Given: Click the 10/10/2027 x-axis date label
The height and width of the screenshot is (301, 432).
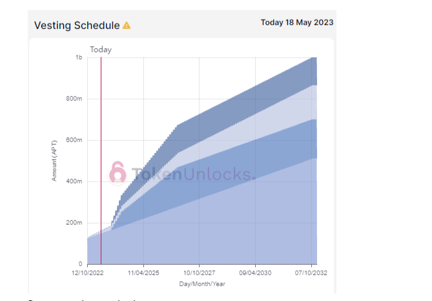Looking at the screenshot, I should (x=199, y=273).
